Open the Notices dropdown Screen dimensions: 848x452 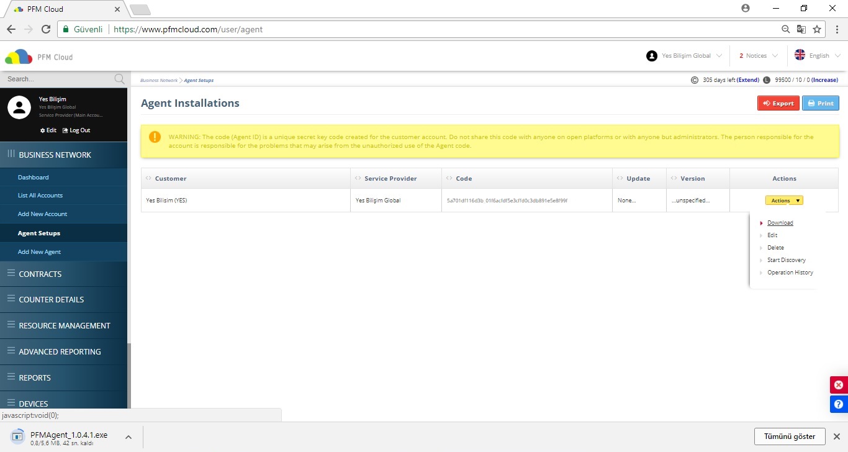coord(759,56)
